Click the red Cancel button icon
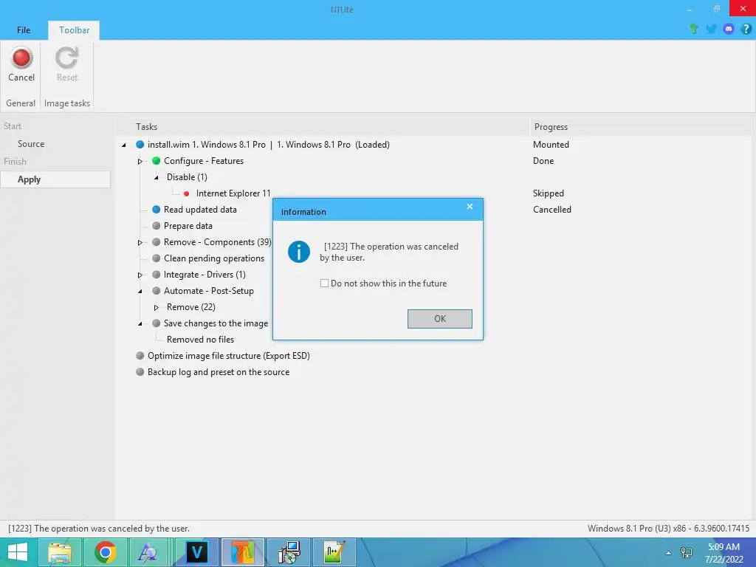Viewport: 756px width, 567px height. click(21, 58)
